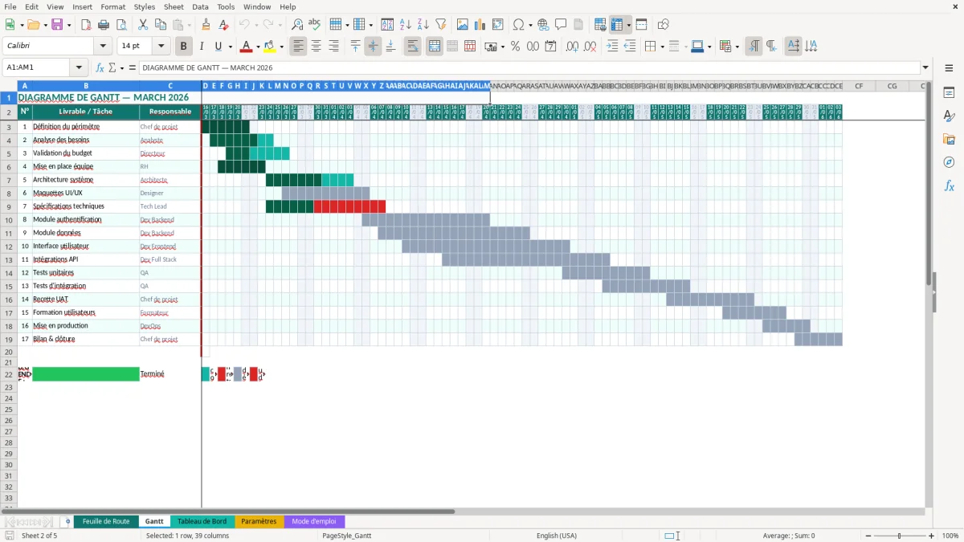Click the Sort Ascending icon
964x542 pixels.
(x=405, y=25)
